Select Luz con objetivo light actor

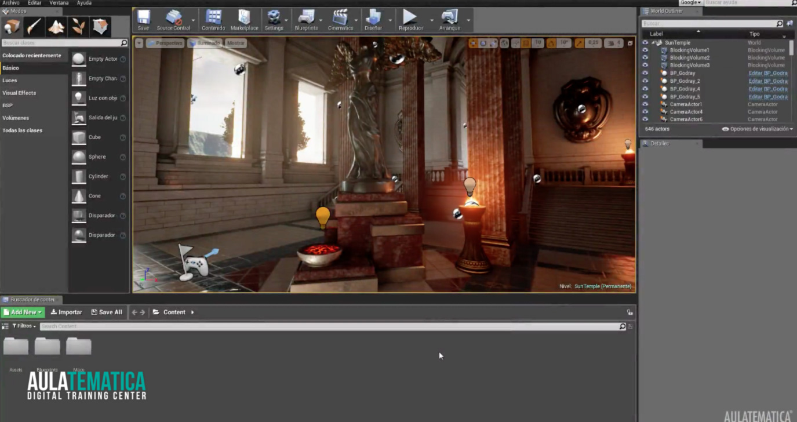coord(99,98)
